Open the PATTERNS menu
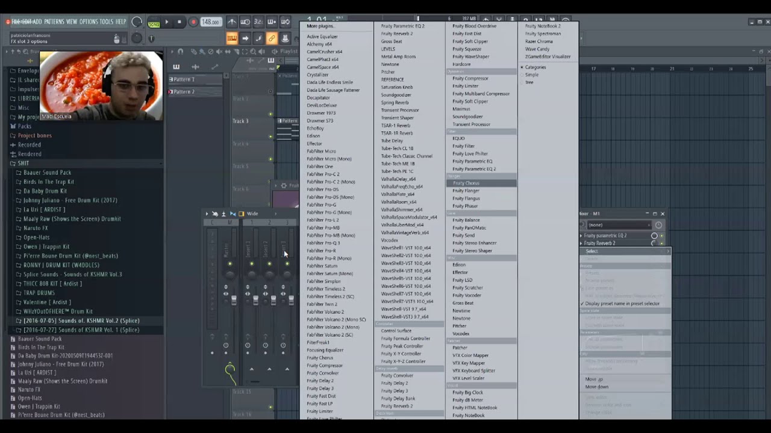The width and height of the screenshot is (771, 433). (x=54, y=22)
